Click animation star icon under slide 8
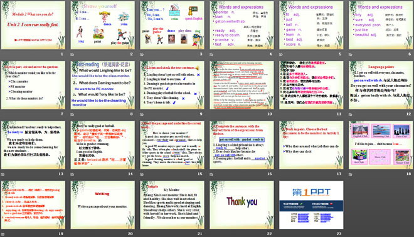414x237 pixels. (x=72, y=114)
